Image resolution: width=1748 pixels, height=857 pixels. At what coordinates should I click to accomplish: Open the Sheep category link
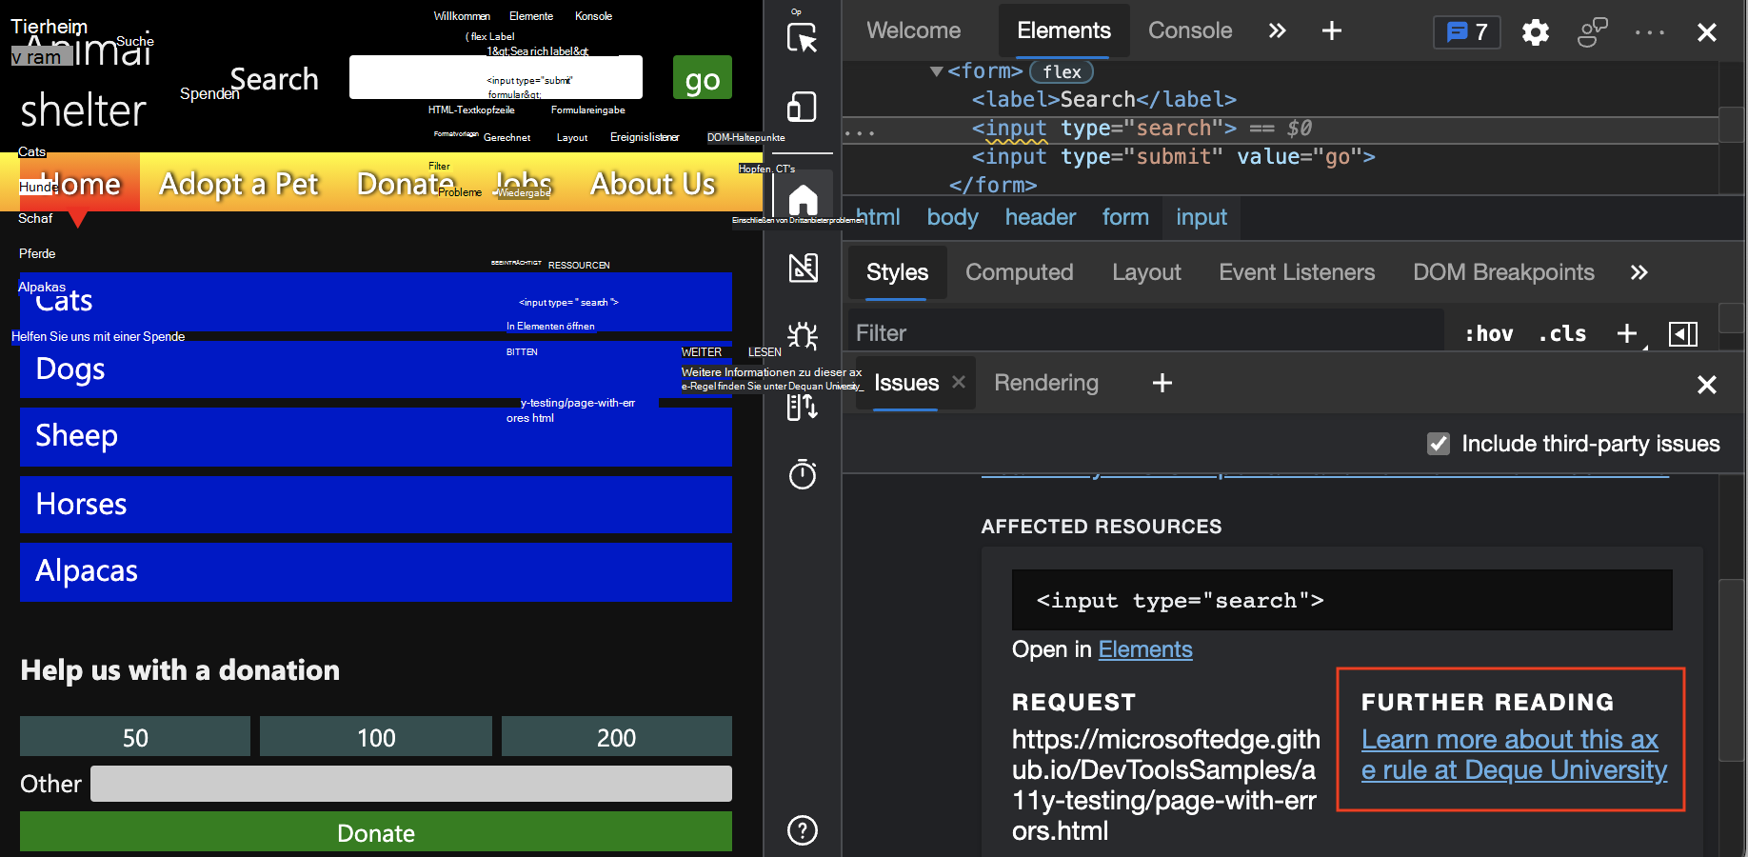tap(376, 436)
